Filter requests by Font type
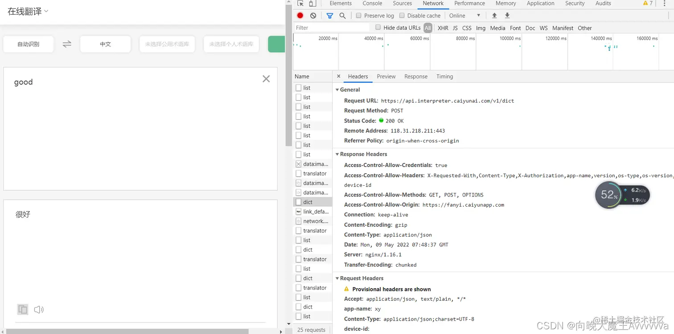The width and height of the screenshot is (674, 334). (515, 28)
